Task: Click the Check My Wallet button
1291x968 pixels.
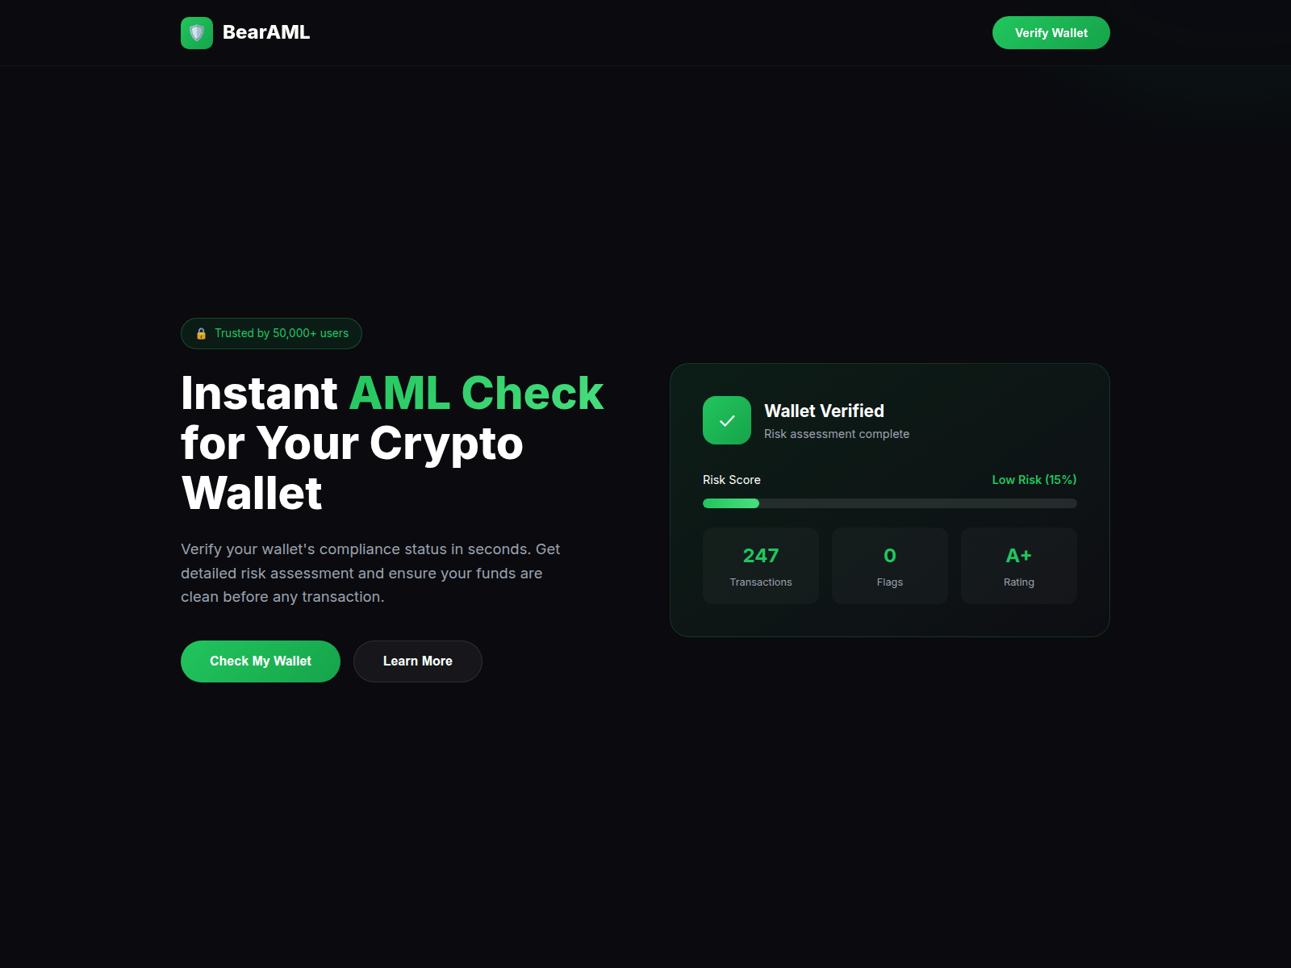Action: pos(261,661)
